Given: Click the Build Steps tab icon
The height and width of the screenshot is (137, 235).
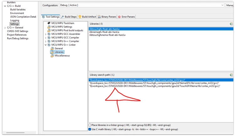Looking at the screenshot, I should (63, 17).
